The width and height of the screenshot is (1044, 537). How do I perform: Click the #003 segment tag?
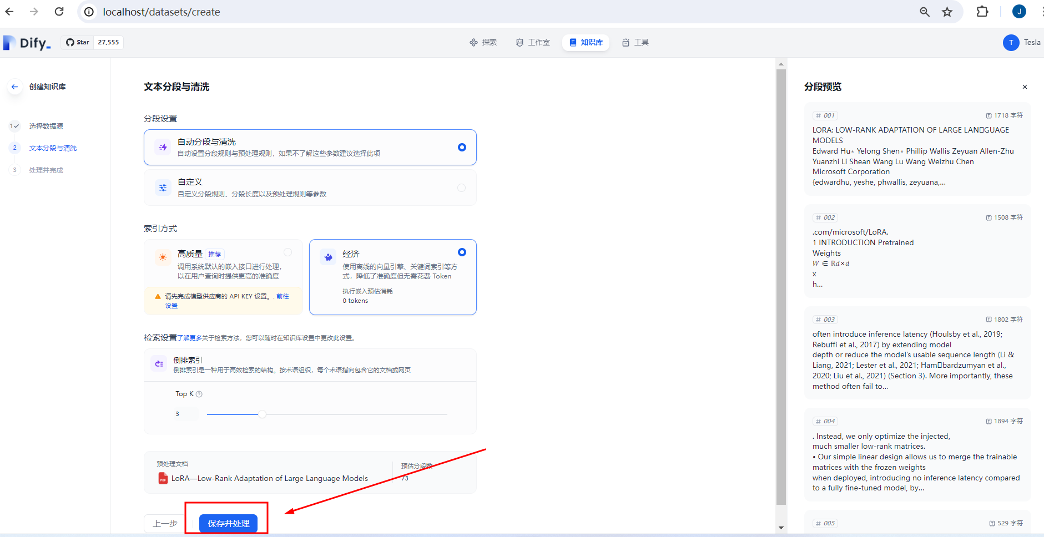pos(825,320)
